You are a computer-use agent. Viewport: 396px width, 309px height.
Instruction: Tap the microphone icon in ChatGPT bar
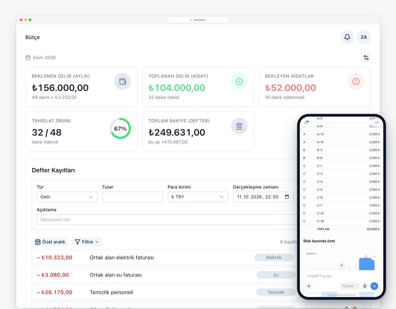pos(365,286)
